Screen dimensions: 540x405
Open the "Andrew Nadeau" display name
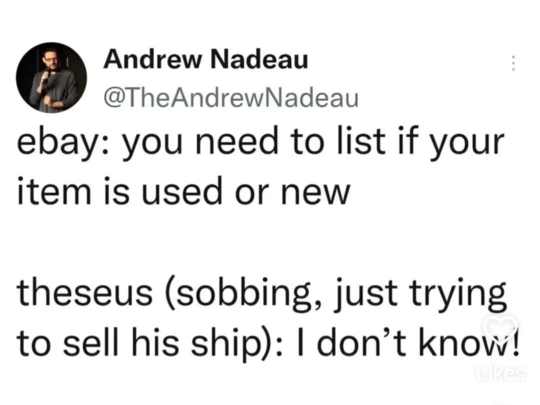[206, 61]
